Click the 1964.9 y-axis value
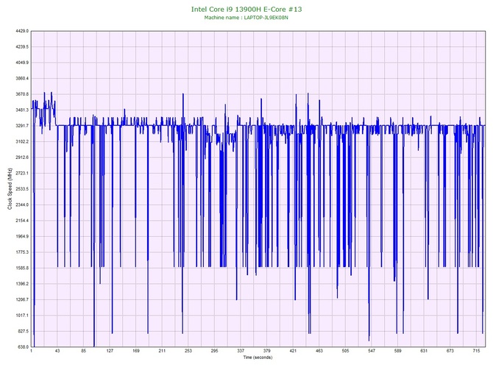The height and width of the screenshot is (370, 493). pyautogui.click(x=22, y=236)
